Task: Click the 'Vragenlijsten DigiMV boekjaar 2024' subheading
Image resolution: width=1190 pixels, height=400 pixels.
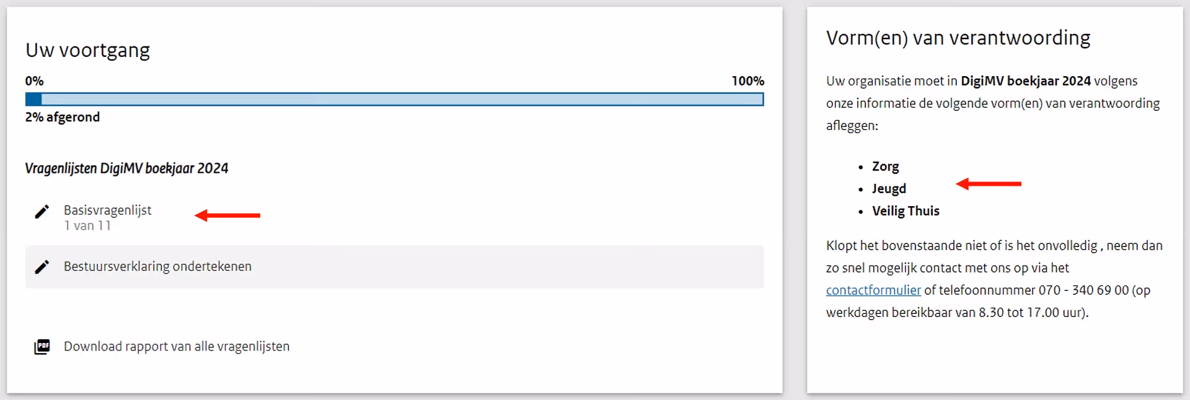Action: click(126, 168)
